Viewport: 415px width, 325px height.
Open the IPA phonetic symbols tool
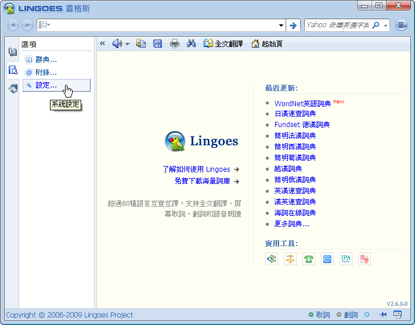(346, 259)
